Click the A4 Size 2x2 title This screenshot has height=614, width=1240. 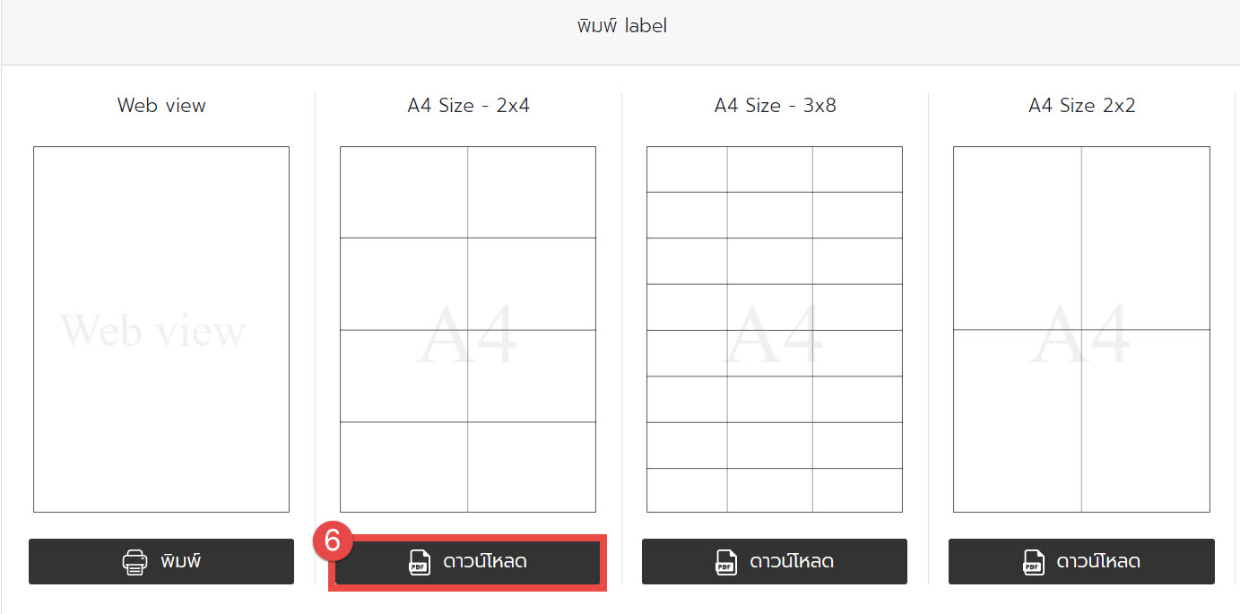point(1081,106)
